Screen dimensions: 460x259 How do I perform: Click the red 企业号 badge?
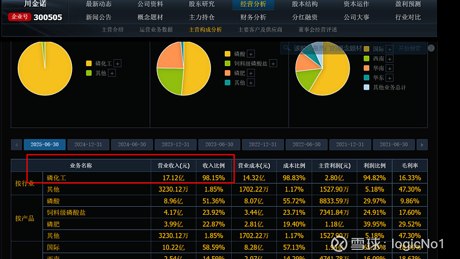[x=20, y=17]
